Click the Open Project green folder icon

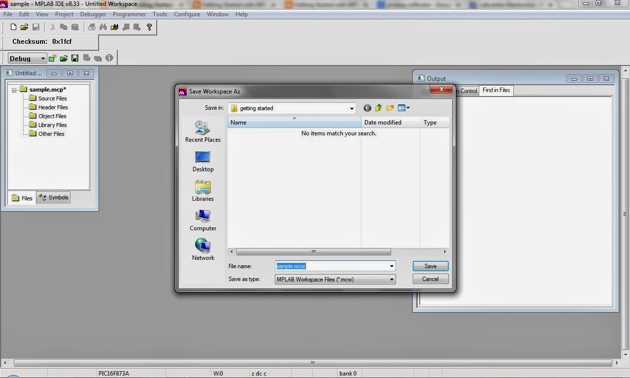coord(64,58)
